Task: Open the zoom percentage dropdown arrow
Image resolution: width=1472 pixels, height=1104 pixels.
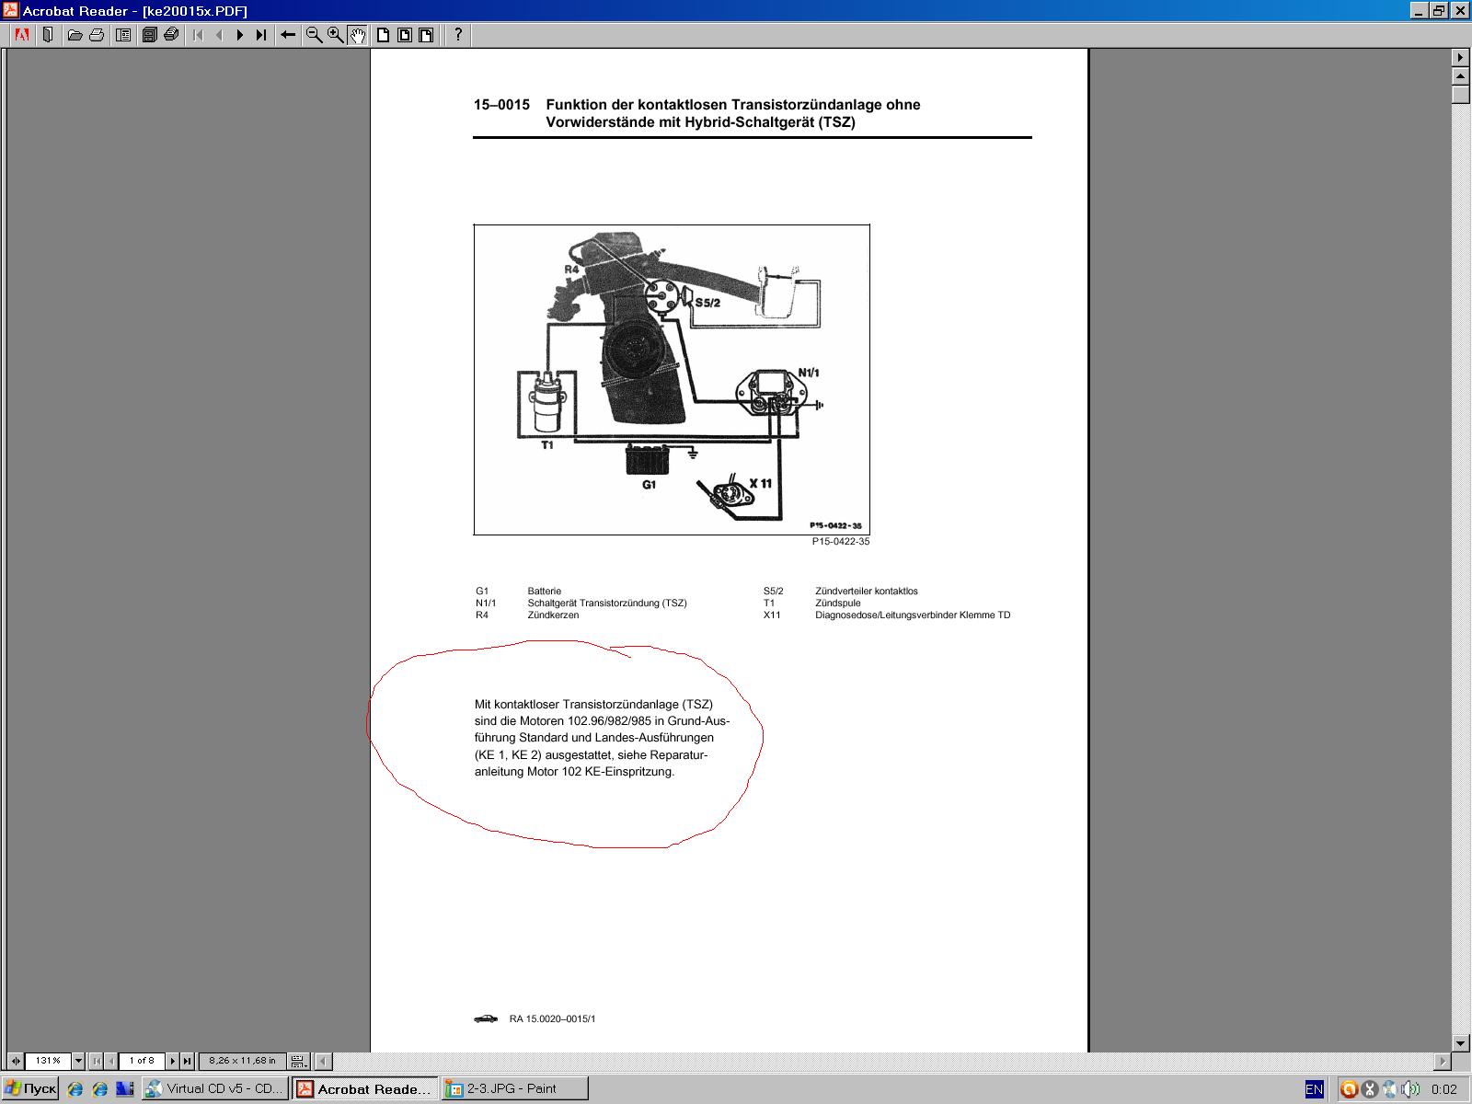Action: pyautogui.click(x=78, y=1061)
